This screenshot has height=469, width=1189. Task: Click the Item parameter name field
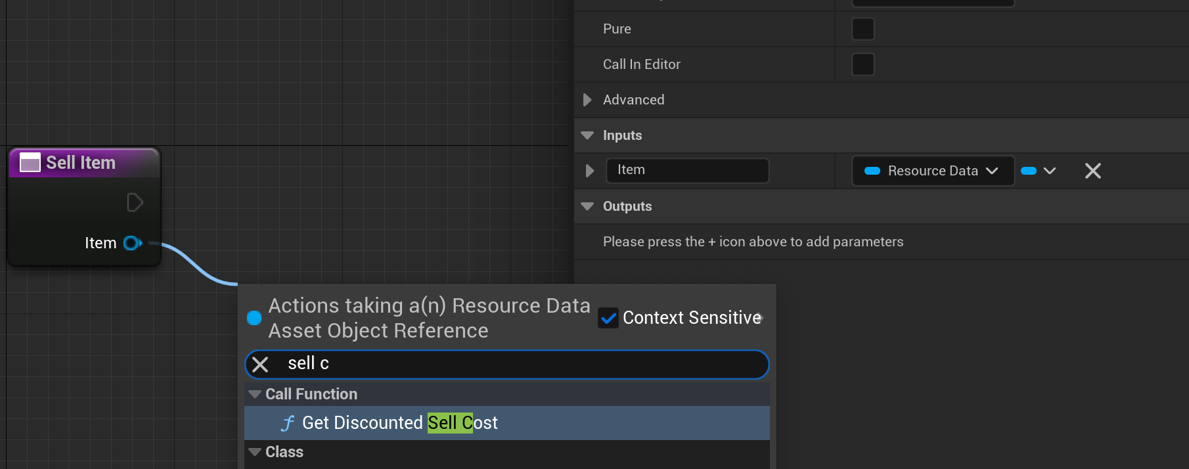(x=686, y=170)
